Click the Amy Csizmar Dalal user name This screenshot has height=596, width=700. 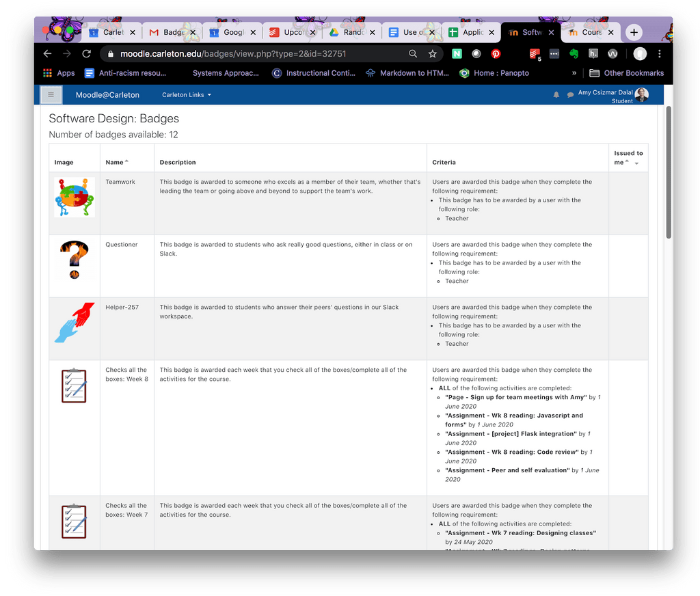point(606,92)
